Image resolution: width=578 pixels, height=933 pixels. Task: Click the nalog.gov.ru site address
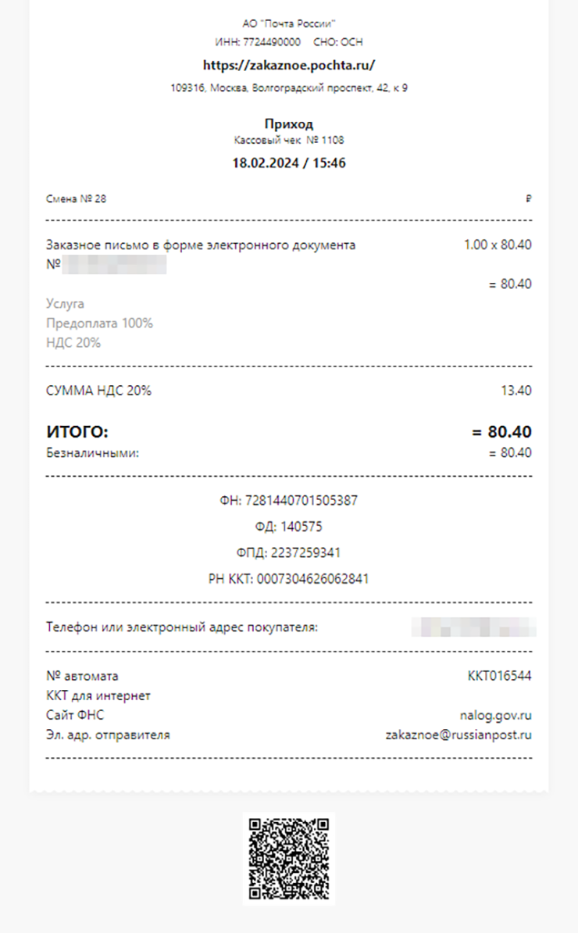click(497, 715)
